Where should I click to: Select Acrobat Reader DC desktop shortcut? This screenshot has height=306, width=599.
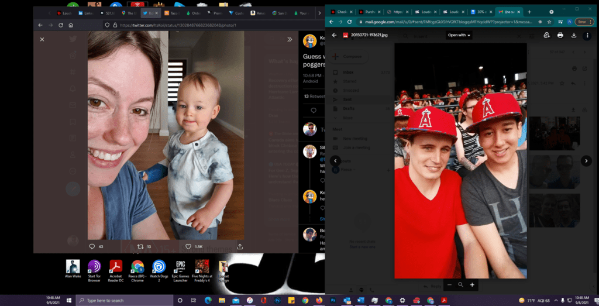(116, 271)
